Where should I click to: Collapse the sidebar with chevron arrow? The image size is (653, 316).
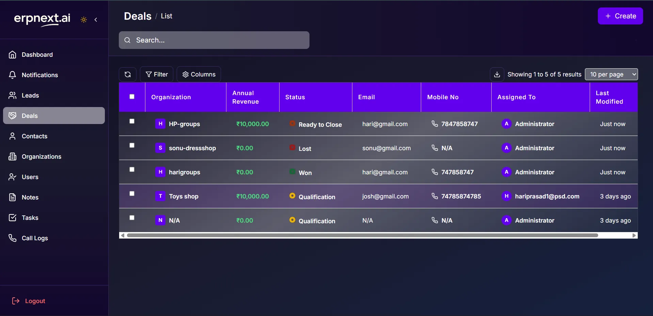96,20
